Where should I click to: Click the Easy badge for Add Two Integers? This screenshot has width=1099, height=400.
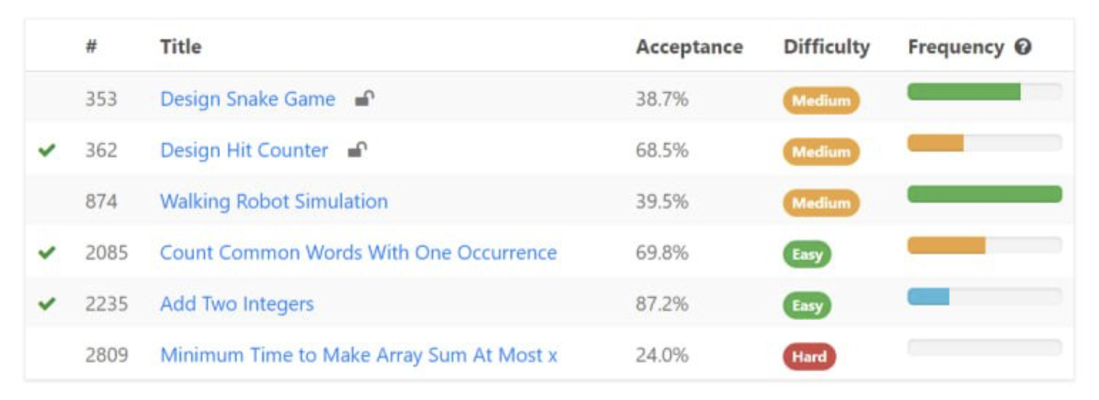807,305
